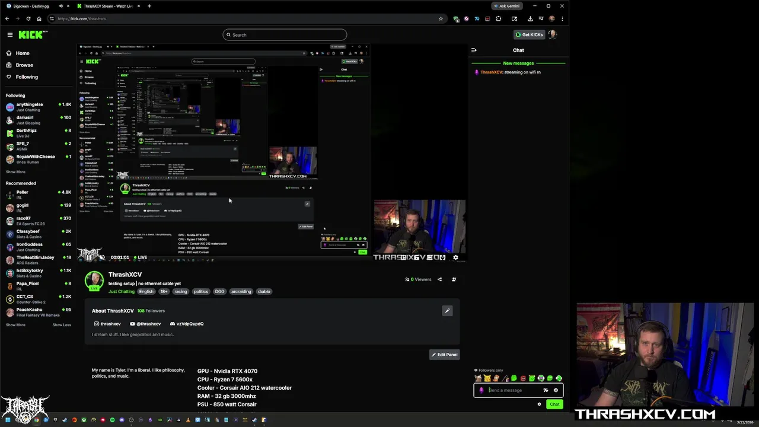Viewport: 759px width, 427px height.
Task: Select the English language tag
Action: tap(146, 292)
